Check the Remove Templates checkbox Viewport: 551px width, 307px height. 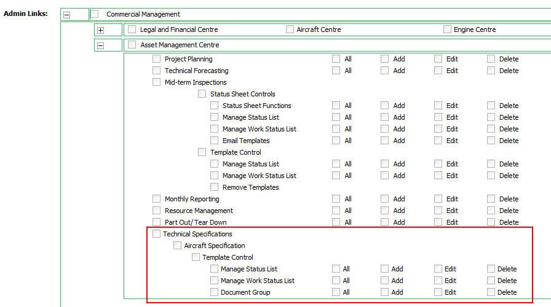coord(214,187)
